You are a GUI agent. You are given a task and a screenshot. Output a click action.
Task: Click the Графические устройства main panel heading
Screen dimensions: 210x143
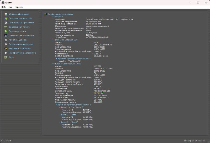[61, 14]
